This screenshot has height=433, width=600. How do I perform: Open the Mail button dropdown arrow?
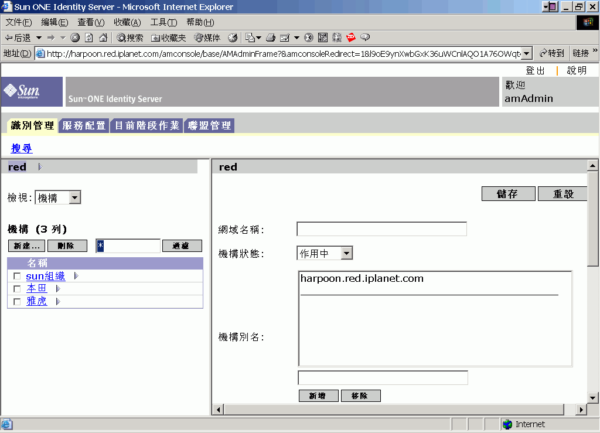258,37
